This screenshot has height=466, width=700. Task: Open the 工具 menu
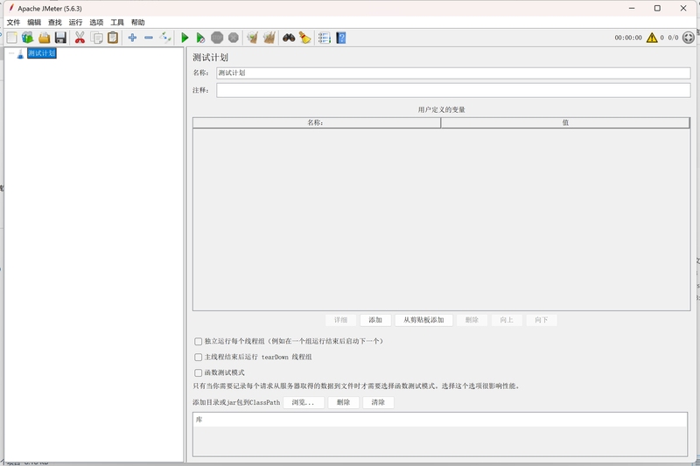tap(117, 23)
